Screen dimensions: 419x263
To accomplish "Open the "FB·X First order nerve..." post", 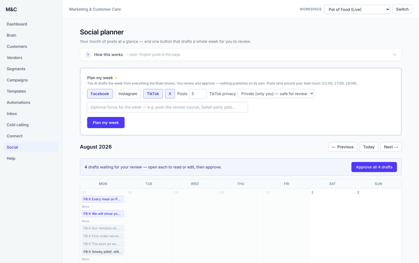I will click(103, 236).
